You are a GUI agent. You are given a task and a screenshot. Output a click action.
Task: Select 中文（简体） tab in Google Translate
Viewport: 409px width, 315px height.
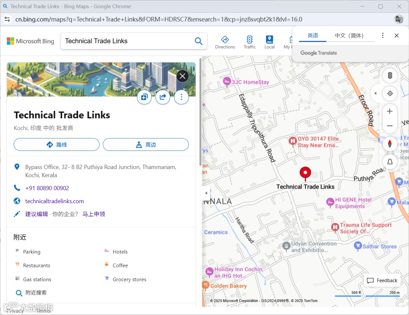click(349, 36)
